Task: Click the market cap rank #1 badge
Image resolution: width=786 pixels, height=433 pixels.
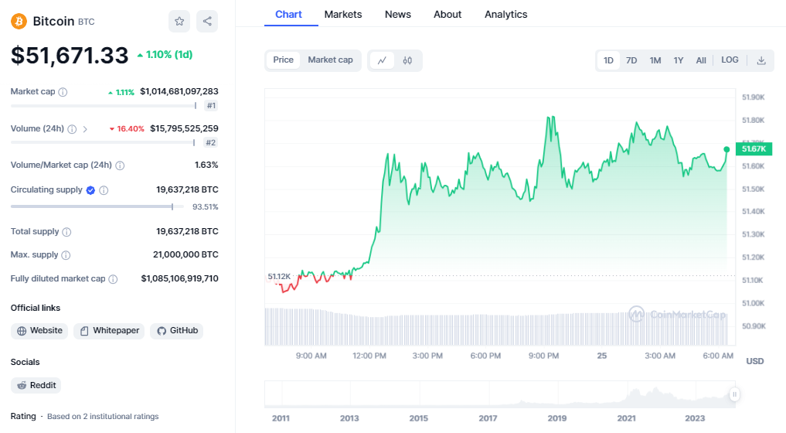Action: (x=211, y=106)
